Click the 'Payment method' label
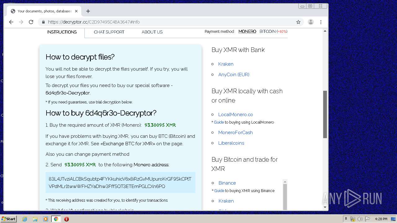The width and height of the screenshot is (397, 223). pos(219,31)
